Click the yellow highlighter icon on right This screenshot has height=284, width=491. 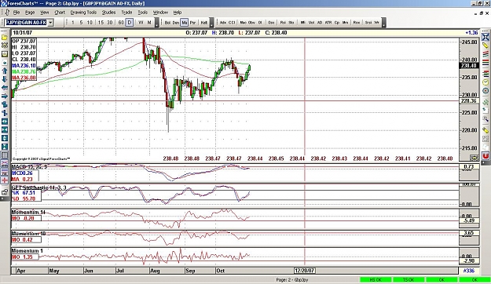coord(486,129)
